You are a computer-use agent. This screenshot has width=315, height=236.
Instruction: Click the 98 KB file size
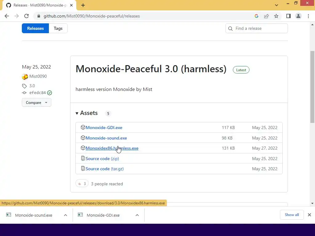pyautogui.click(x=227, y=138)
